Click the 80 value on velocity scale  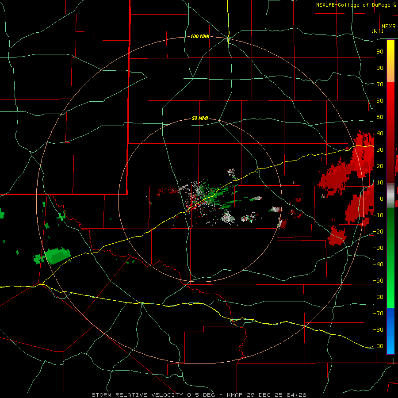click(380, 68)
